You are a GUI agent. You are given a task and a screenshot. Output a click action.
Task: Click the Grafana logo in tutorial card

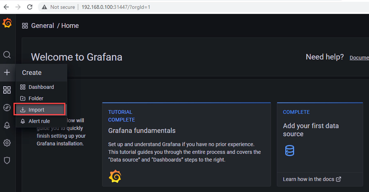pyautogui.click(x=115, y=176)
